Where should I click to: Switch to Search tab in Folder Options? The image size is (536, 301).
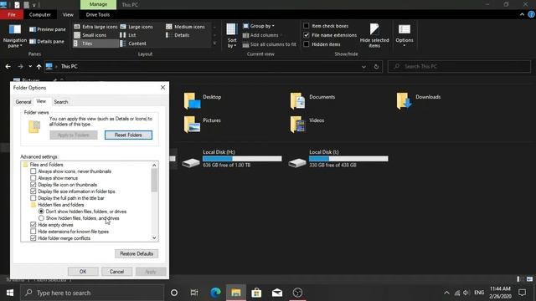coord(61,102)
